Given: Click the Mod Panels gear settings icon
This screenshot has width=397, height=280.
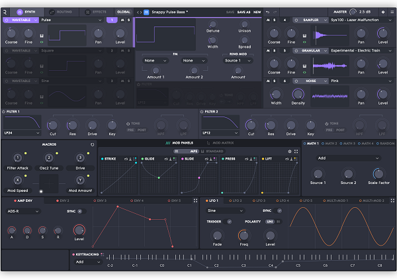Looking at the screenshot, I should coord(290,152).
